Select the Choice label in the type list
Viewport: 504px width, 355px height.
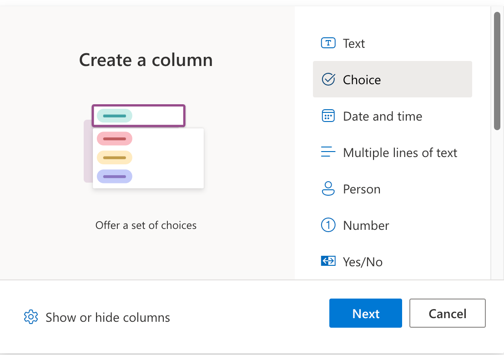click(362, 80)
